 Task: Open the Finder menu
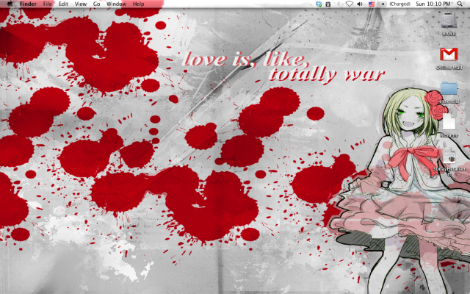click(x=28, y=4)
